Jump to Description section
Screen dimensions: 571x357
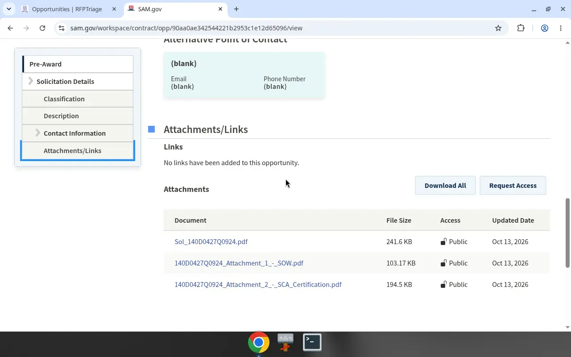pyautogui.click(x=78, y=116)
